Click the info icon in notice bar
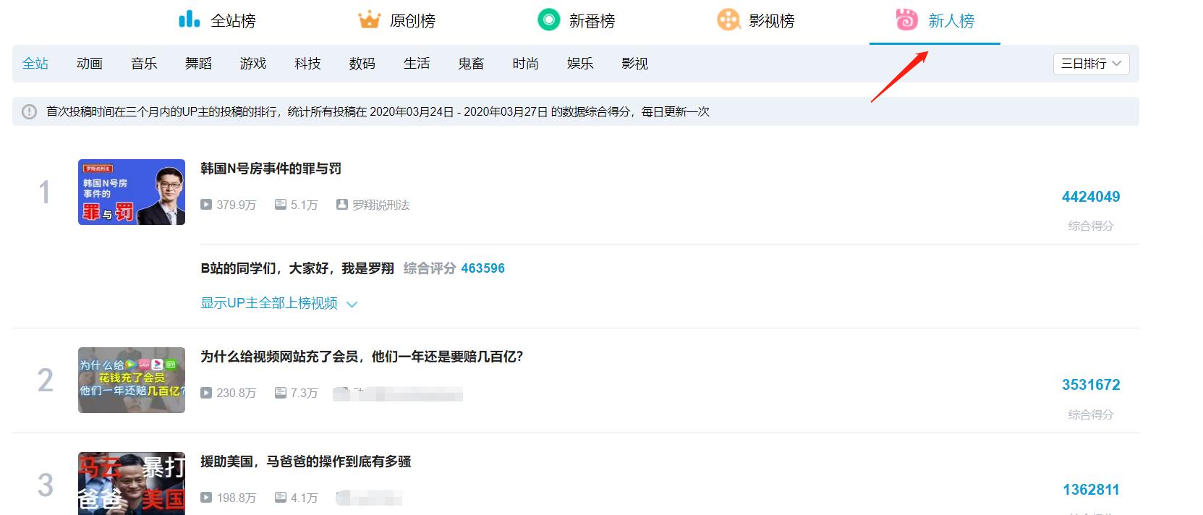This screenshot has width=1203, height=515. click(29, 111)
